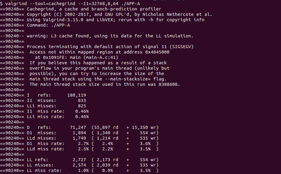Click the LLd misses total 1,749
Viewport: 281px width, 174px height.
pyautogui.click(x=79, y=138)
